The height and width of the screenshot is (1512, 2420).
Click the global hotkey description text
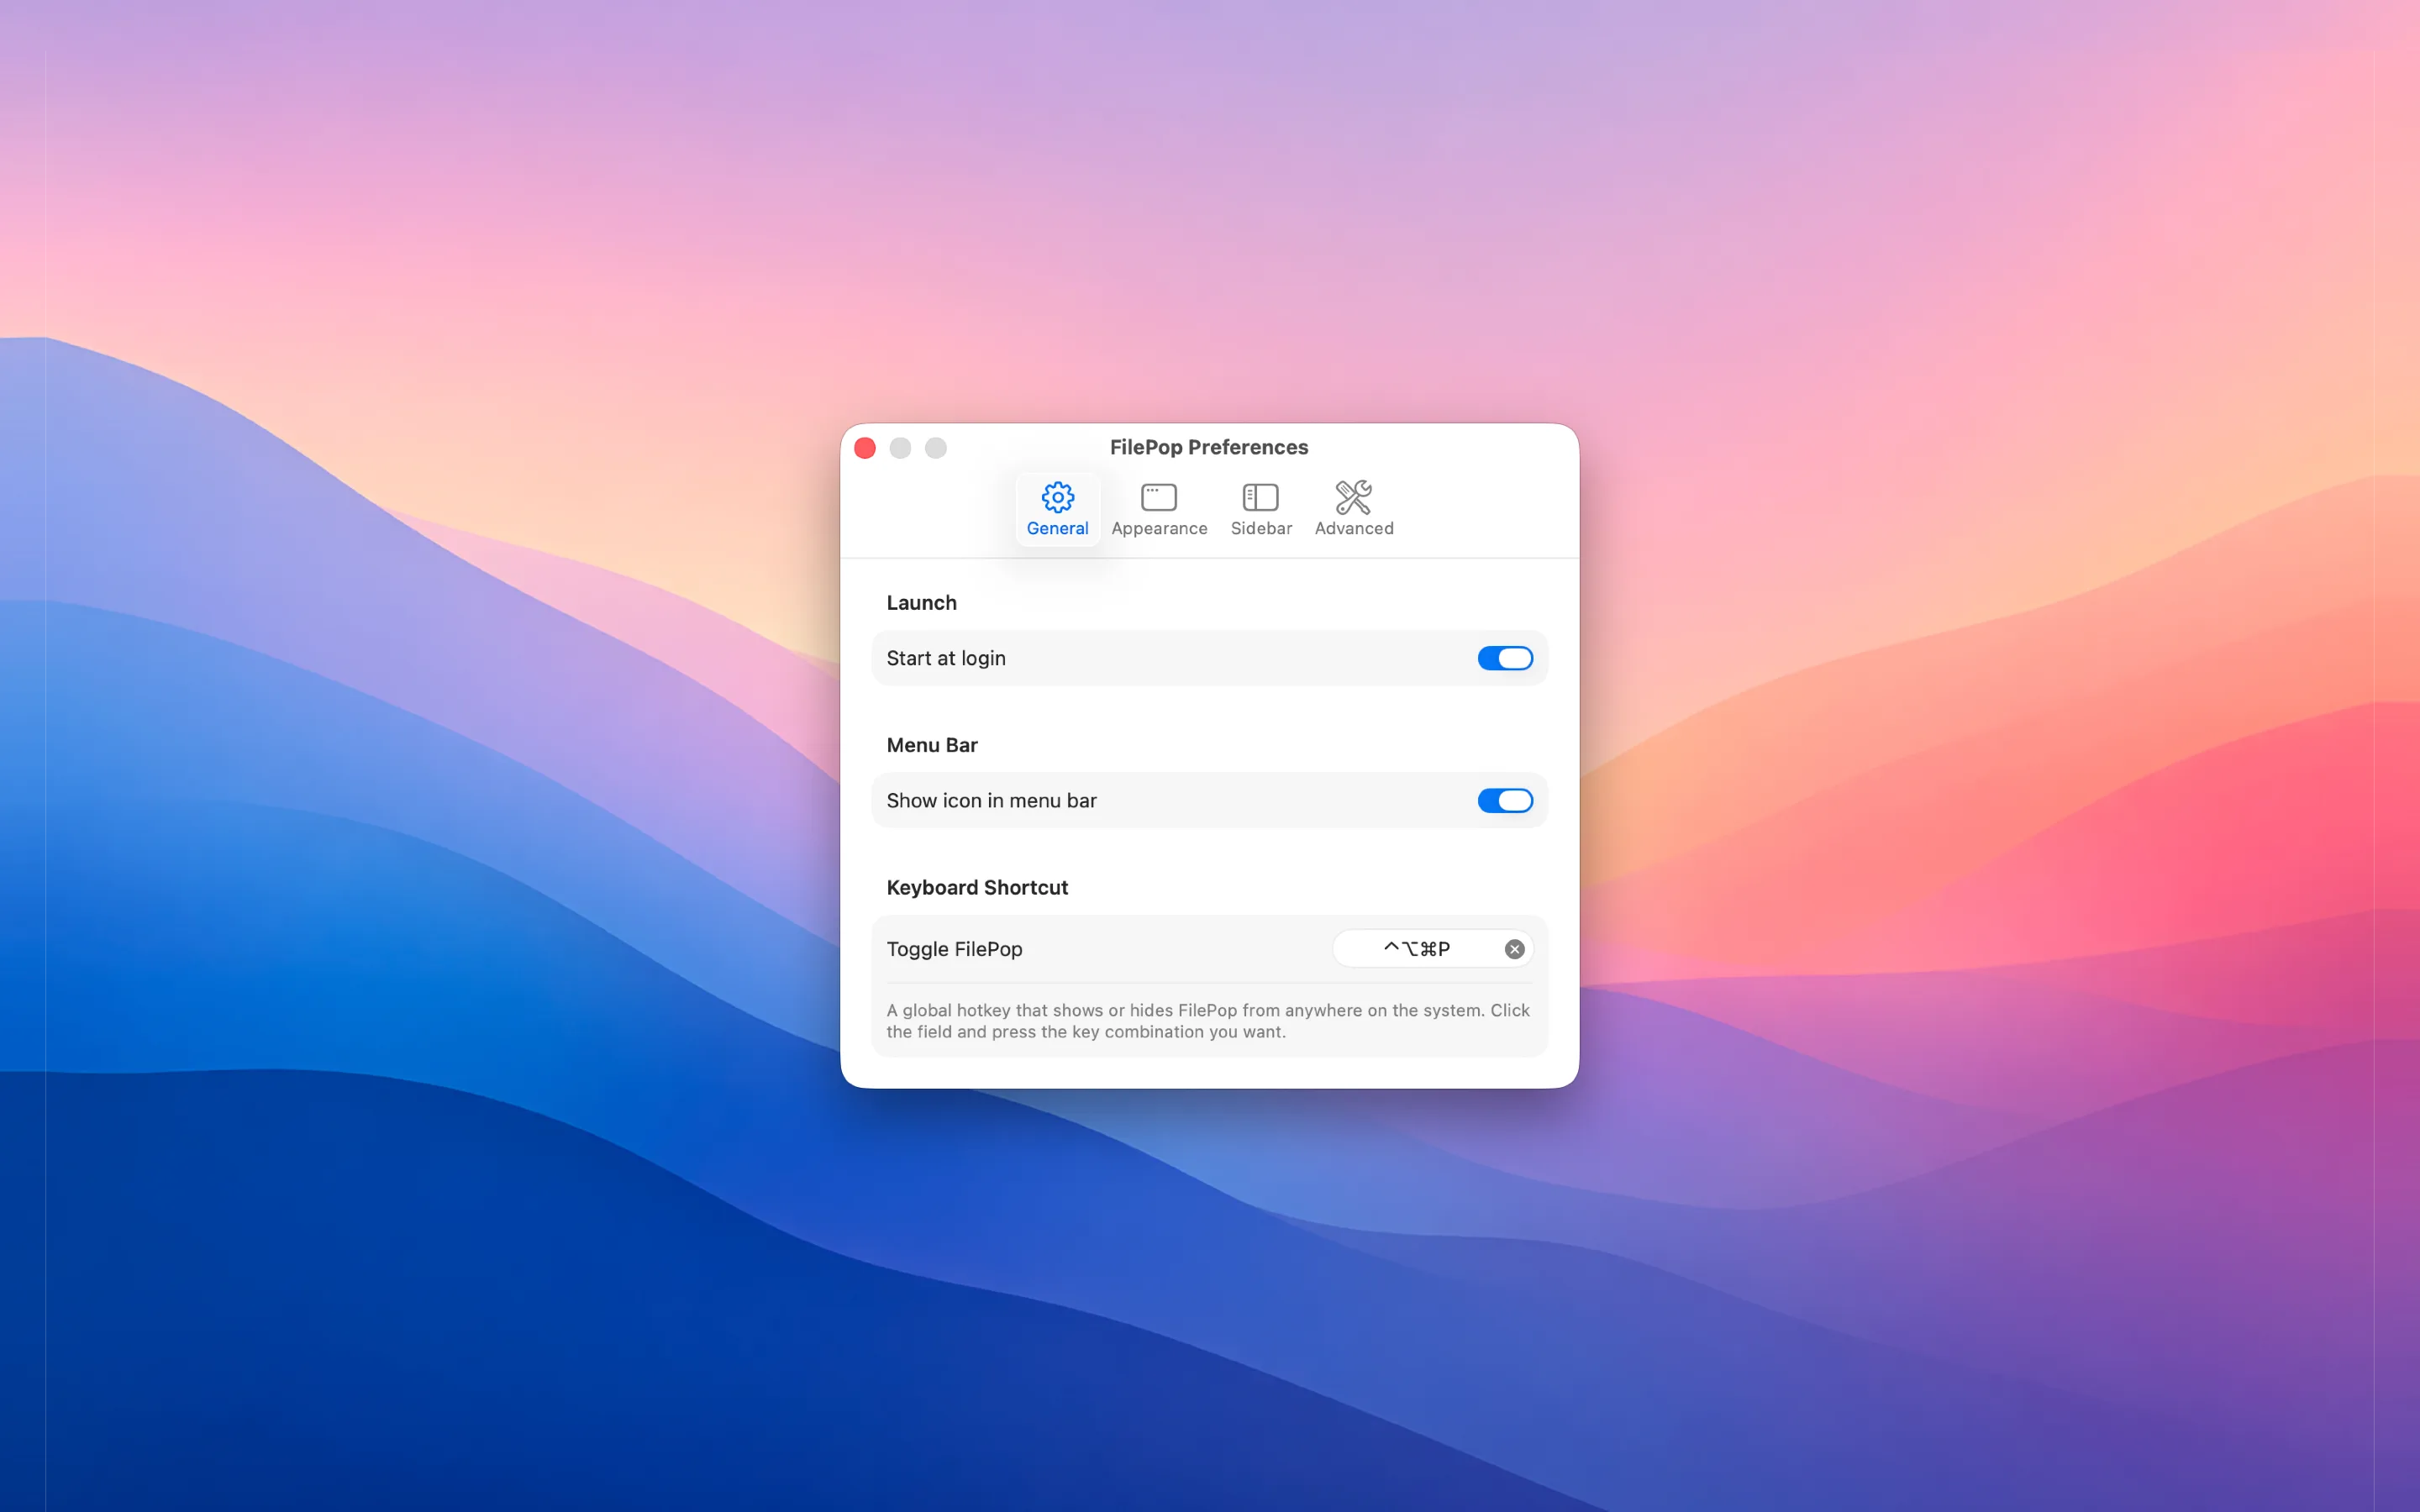point(1208,1021)
